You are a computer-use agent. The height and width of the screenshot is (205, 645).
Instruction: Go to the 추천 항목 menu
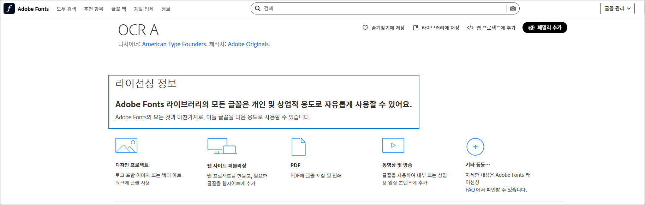(94, 9)
